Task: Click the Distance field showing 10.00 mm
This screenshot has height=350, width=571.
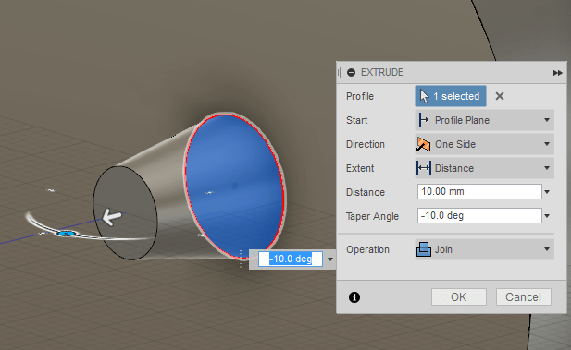Action: pyautogui.click(x=479, y=191)
